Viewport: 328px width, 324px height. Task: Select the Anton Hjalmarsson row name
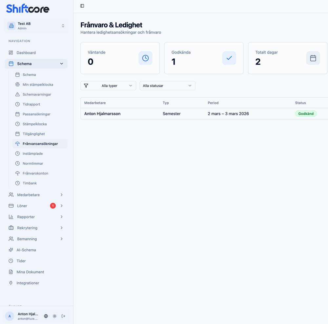coord(102,114)
